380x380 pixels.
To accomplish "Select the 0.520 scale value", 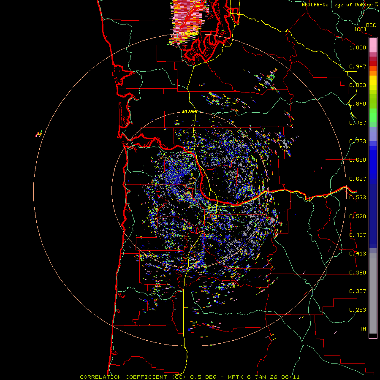I will point(358,217).
